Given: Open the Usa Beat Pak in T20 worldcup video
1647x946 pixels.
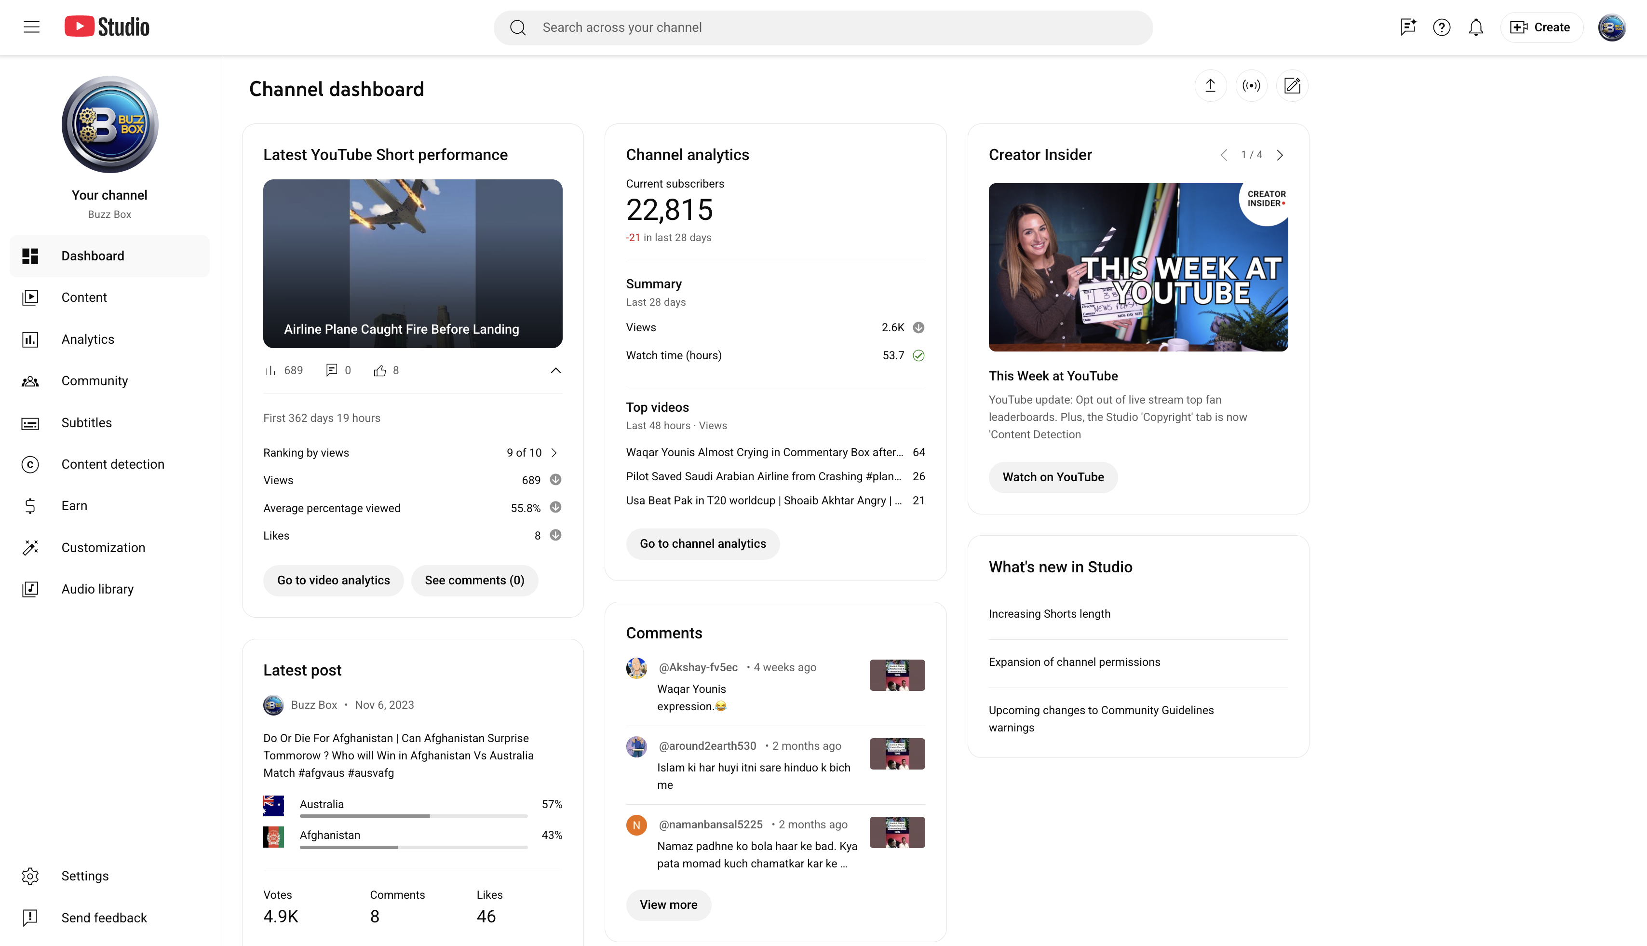Looking at the screenshot, I should [x=764, y=500].
